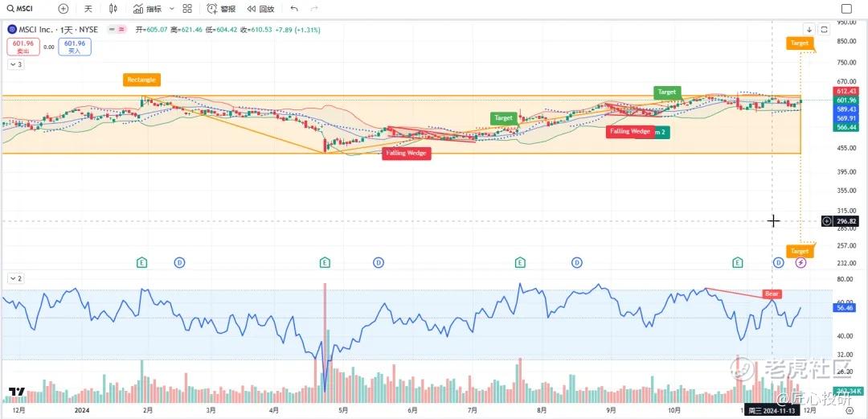Open the late-October earnings E marker
Screen dimensions: 868x419
[x=737, y=262]
